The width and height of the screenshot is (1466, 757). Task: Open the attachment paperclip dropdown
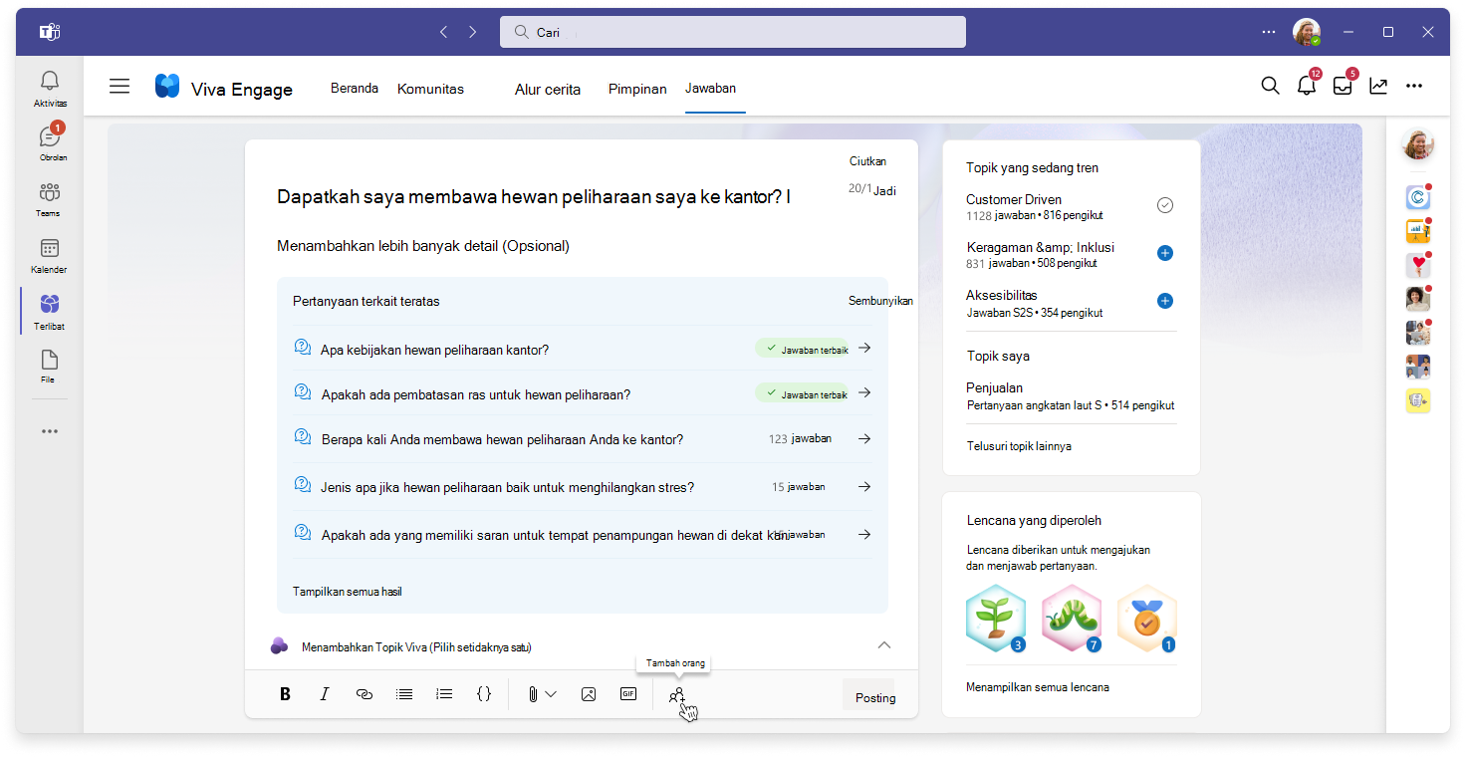(x=542, y=694)
